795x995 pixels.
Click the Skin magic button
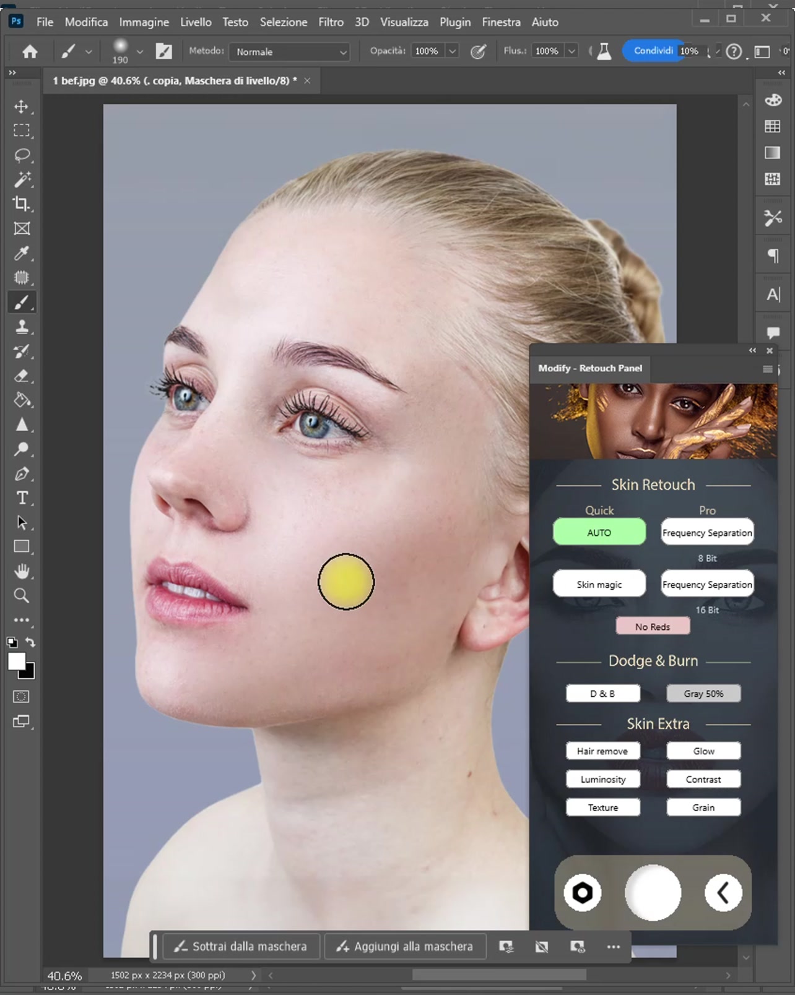(x=599, y=584)
